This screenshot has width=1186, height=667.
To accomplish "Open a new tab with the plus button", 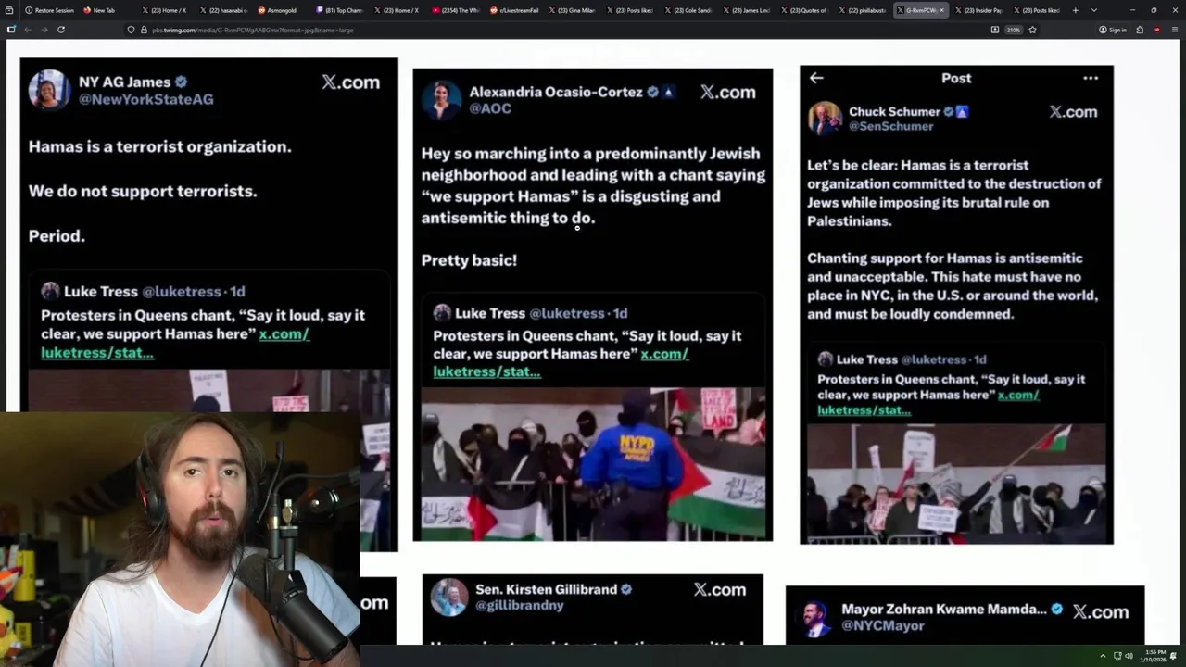I will coord(1075,10).
